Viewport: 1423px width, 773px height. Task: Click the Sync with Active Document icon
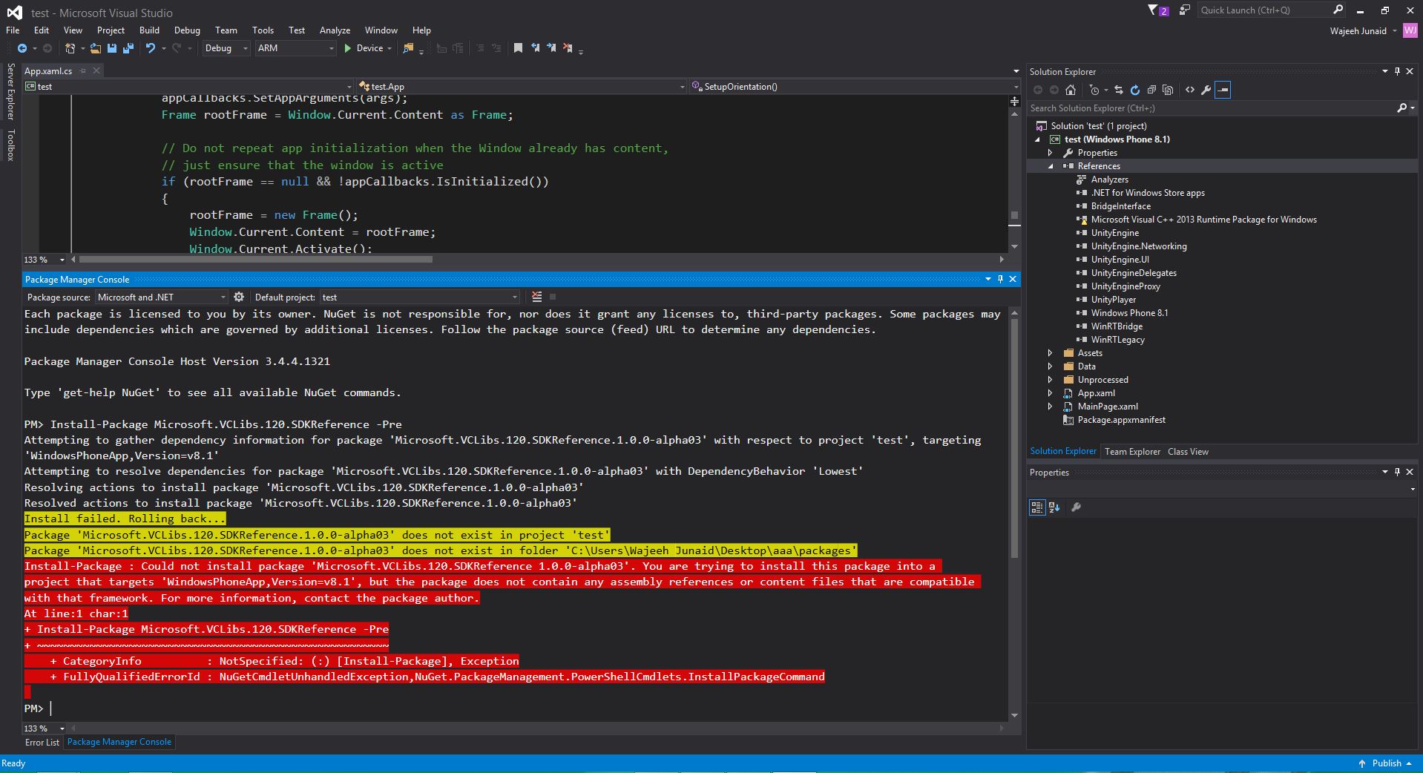[1119, 90]
